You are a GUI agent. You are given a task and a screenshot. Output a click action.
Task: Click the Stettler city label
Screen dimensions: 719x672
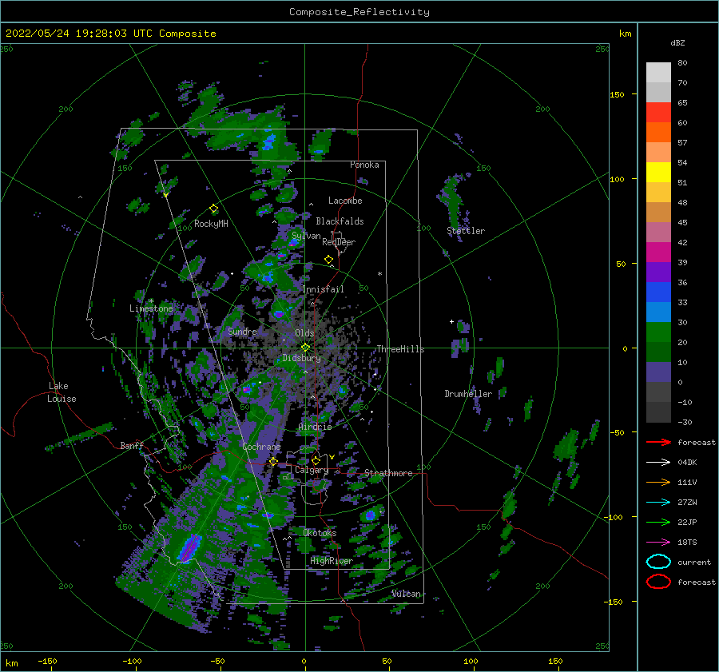coord(466,231)
